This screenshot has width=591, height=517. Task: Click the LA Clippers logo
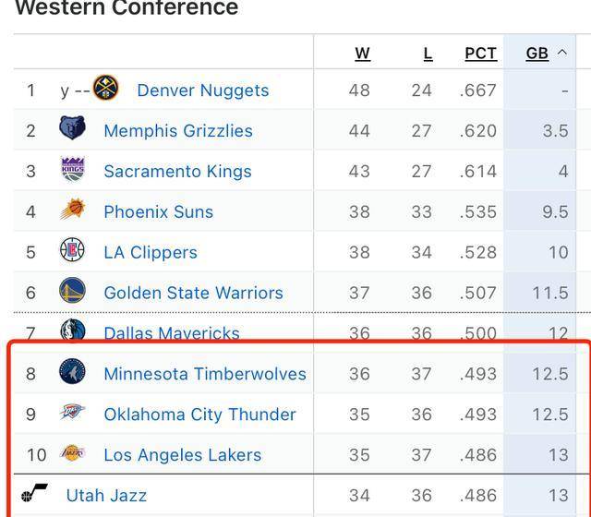tap(72, 249)
